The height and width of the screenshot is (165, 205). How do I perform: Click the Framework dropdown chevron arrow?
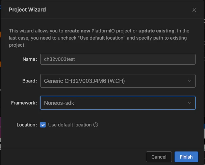[x=189, y=103]
